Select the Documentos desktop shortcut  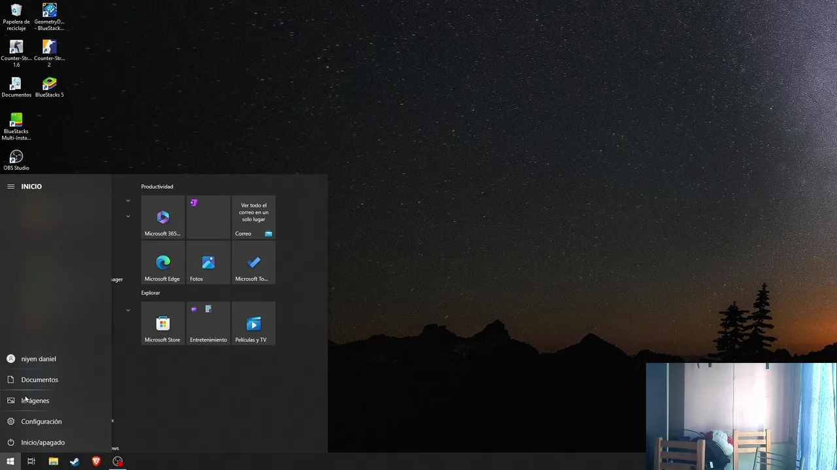pyautogui.click(x=16, y=87)
